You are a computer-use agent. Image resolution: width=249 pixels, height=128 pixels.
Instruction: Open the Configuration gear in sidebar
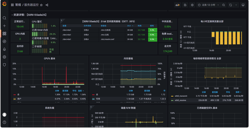(x=4, y=57)
